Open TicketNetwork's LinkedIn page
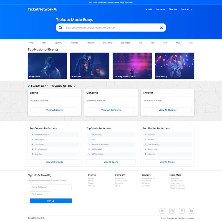222x221 pixels. coord(191,211)
